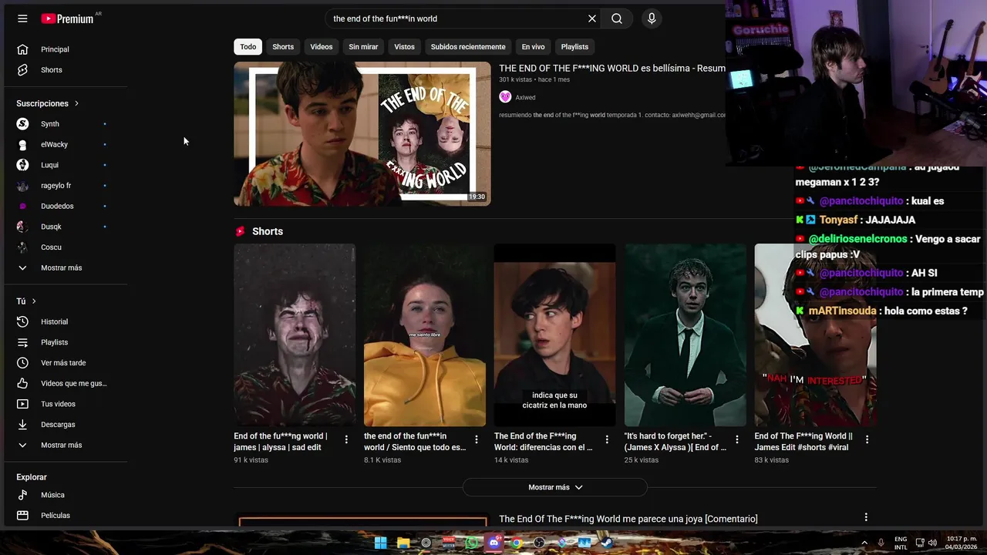Play the 19:30 resumen video thumbnail

tap(362, 134)
